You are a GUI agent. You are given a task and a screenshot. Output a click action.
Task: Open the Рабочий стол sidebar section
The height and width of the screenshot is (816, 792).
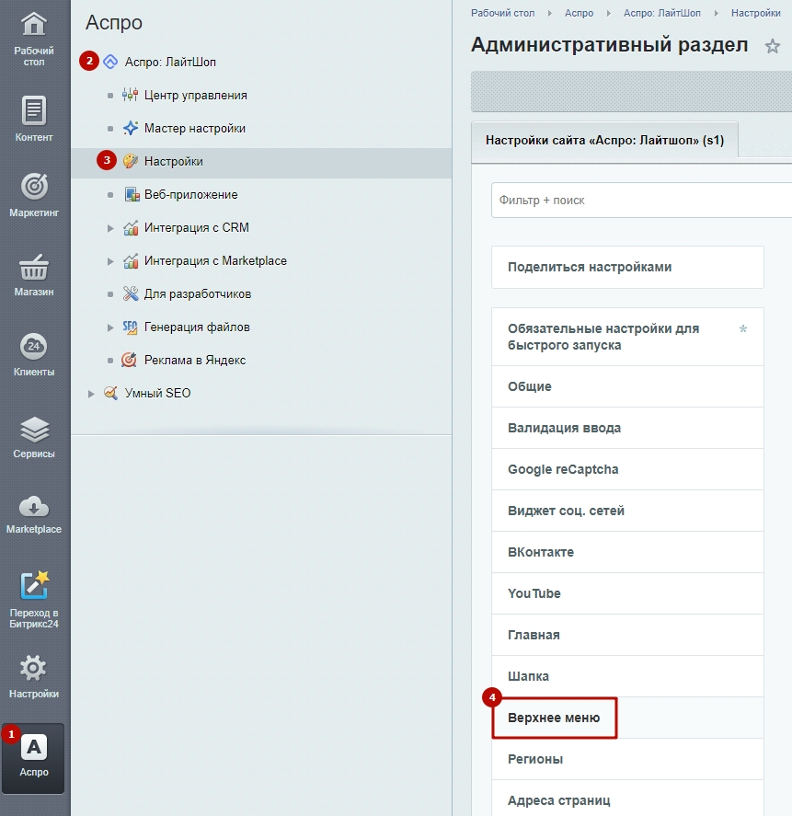[x=34, y=39]
